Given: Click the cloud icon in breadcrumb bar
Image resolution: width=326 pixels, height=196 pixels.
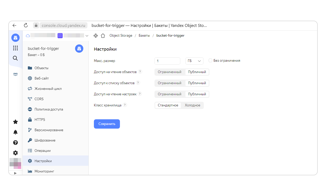Looking at the screenshot, I should 28,36.
